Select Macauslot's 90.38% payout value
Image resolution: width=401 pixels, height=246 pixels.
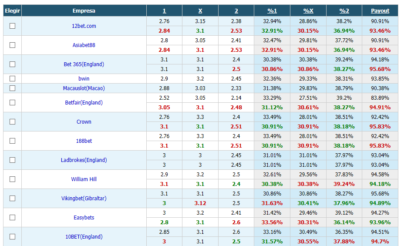[x=380, y=88]
